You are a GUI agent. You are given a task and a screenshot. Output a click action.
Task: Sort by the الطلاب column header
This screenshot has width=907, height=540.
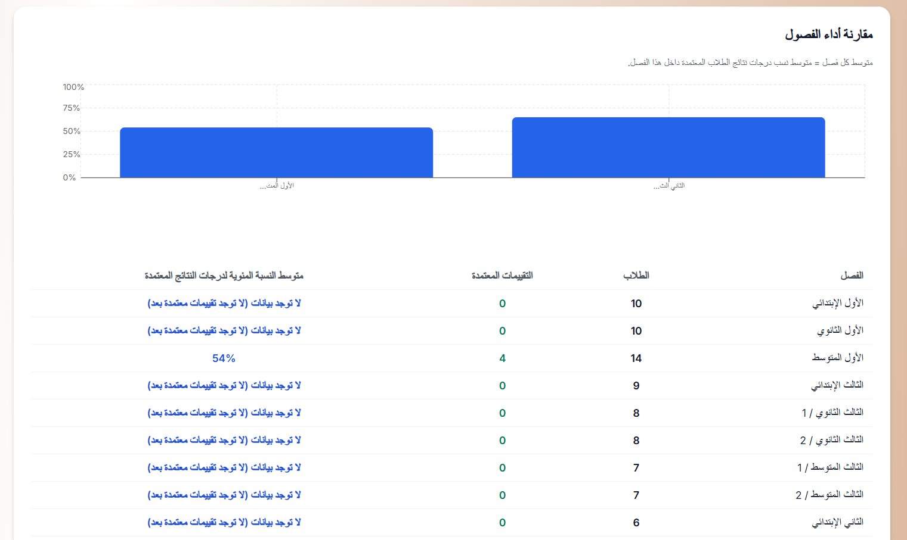coord(636,275)
